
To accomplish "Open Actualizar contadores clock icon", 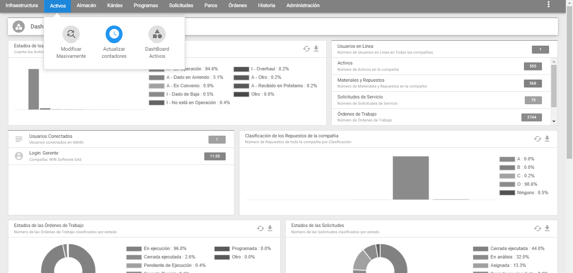I will coord(114,34).
